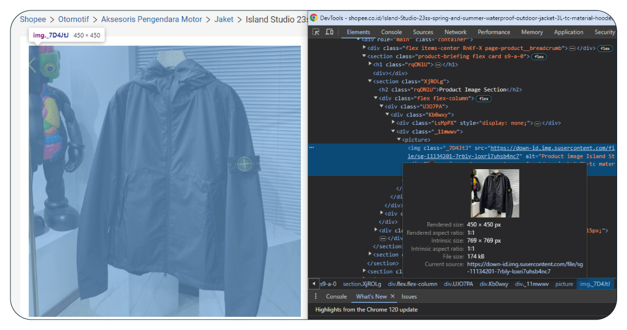The width and height of the screenshot is (627, 330).
Task: Toggle the device toolbar icon
Action: (x=329, y=32)
